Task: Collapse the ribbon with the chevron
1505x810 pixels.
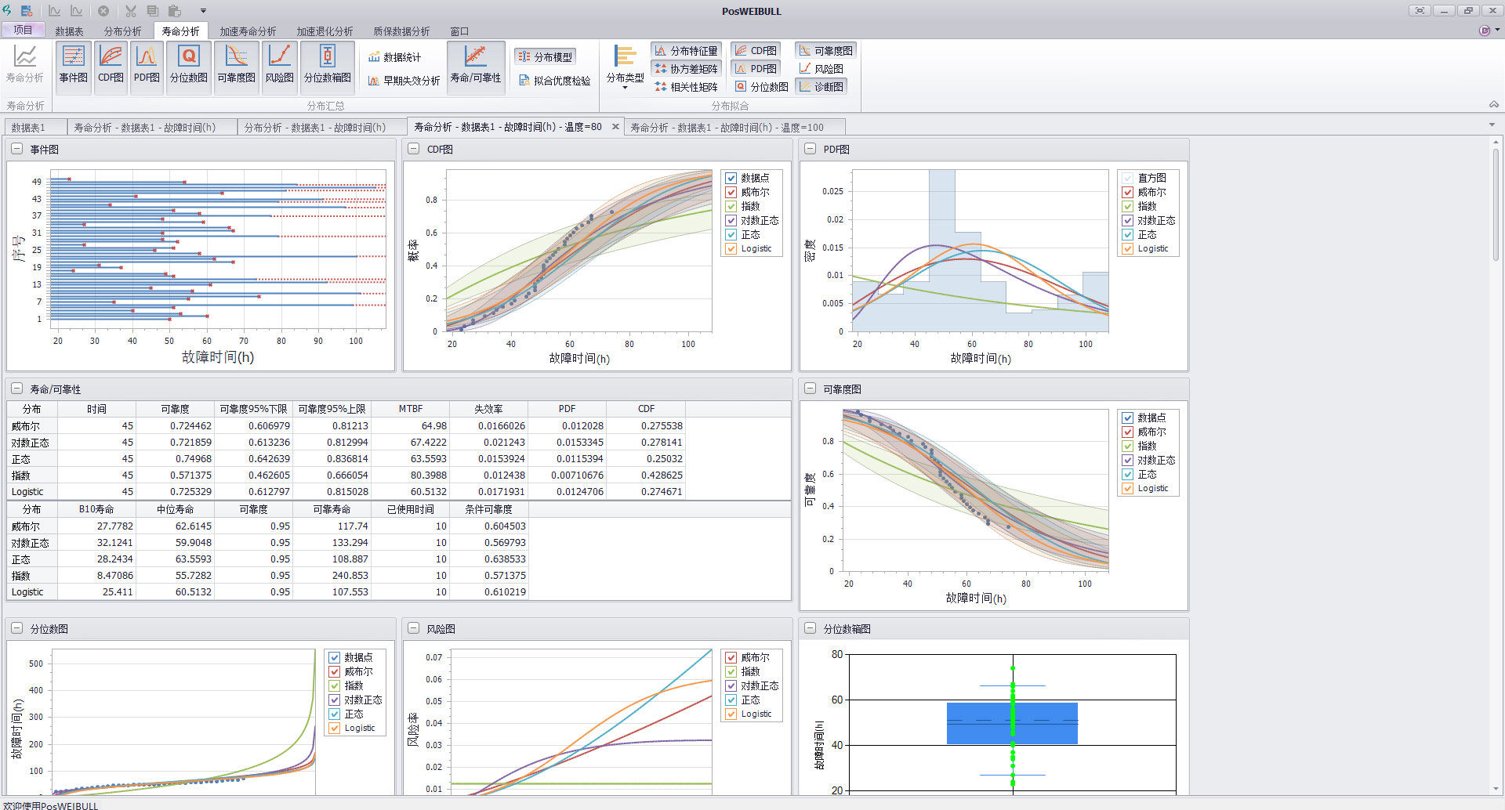Action: 1493,104
